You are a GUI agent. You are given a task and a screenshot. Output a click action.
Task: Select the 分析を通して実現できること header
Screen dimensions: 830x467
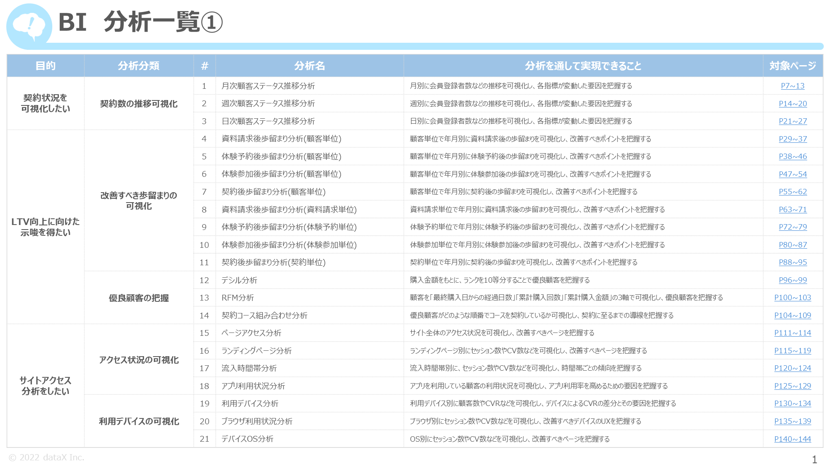583,66
